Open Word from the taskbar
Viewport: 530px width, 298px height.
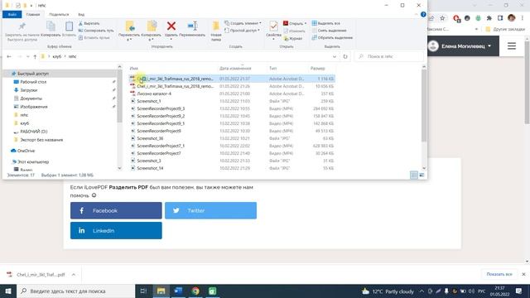(x=178, y=291)
